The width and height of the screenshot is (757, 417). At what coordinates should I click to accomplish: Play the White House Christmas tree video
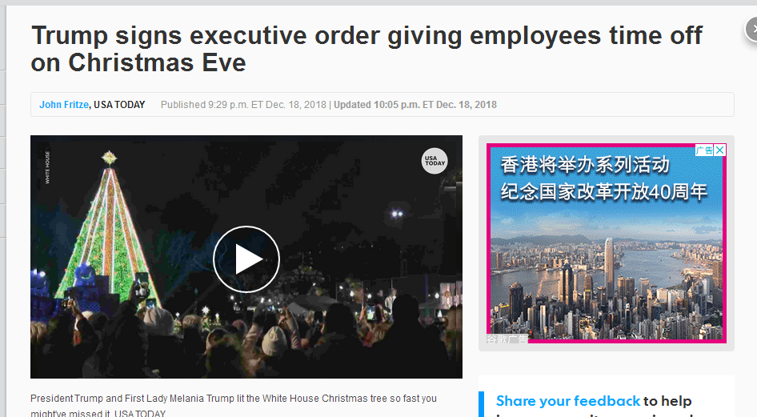(x=246, y=259)
